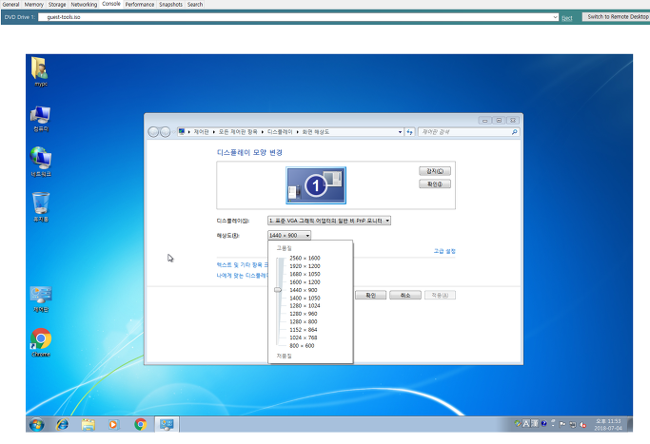Switch to the Networking tab

(x=84, y=5)
